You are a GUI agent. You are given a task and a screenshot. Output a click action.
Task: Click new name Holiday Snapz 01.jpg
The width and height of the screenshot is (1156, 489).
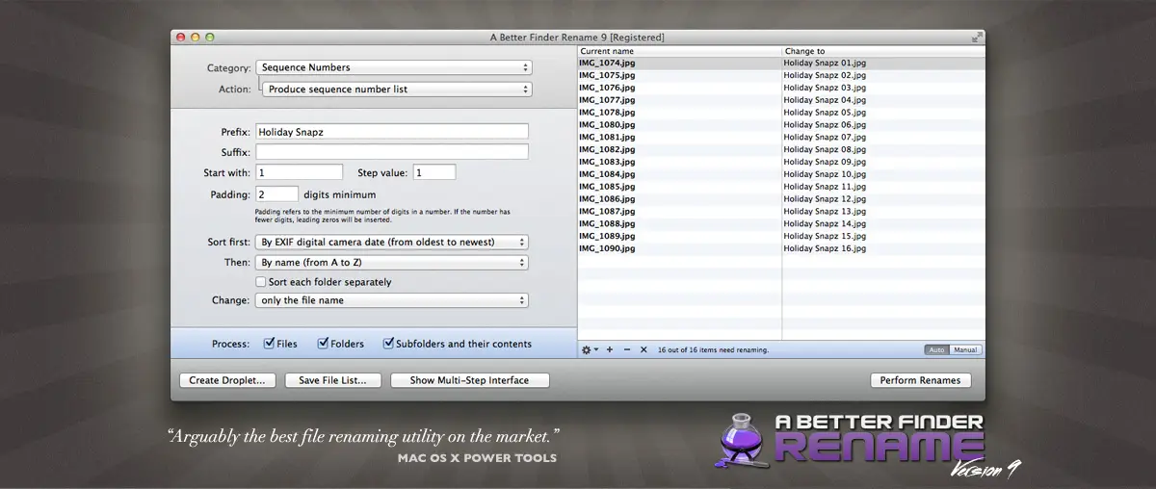[x=825, y=63]
